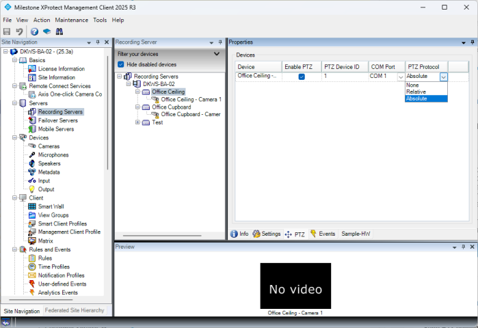478x328 pixels.
Task: Uncheck Hide disabled devices checkbox
Action: 121,64
